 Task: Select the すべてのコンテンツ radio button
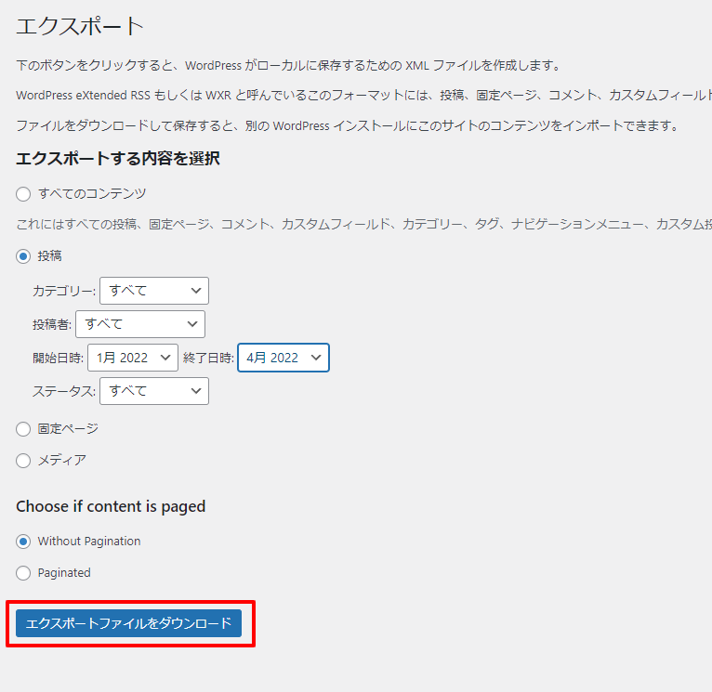(24, 194)
